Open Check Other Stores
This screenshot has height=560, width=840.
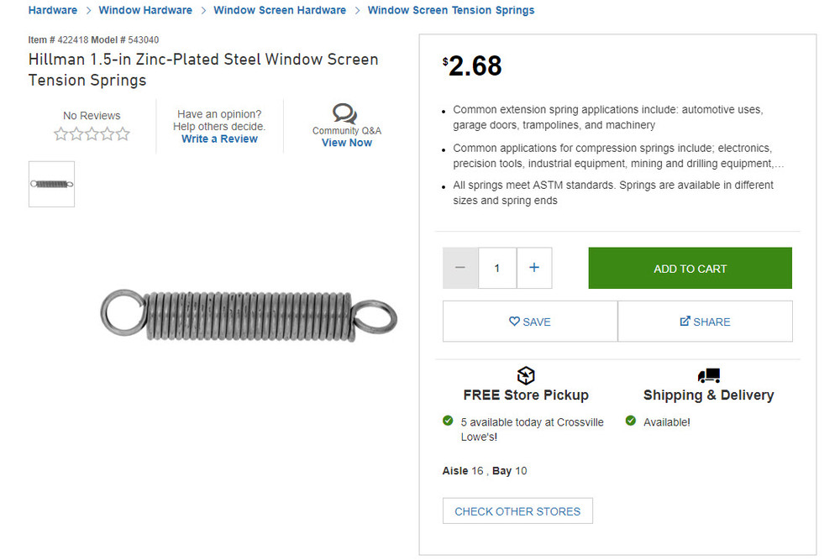coord(517,511)
